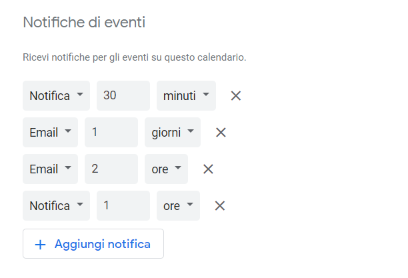Image resolution: width=408 pixels, height=278 pixels.
Task: Open the minuti unit dropdown
Action: (186, 96)
